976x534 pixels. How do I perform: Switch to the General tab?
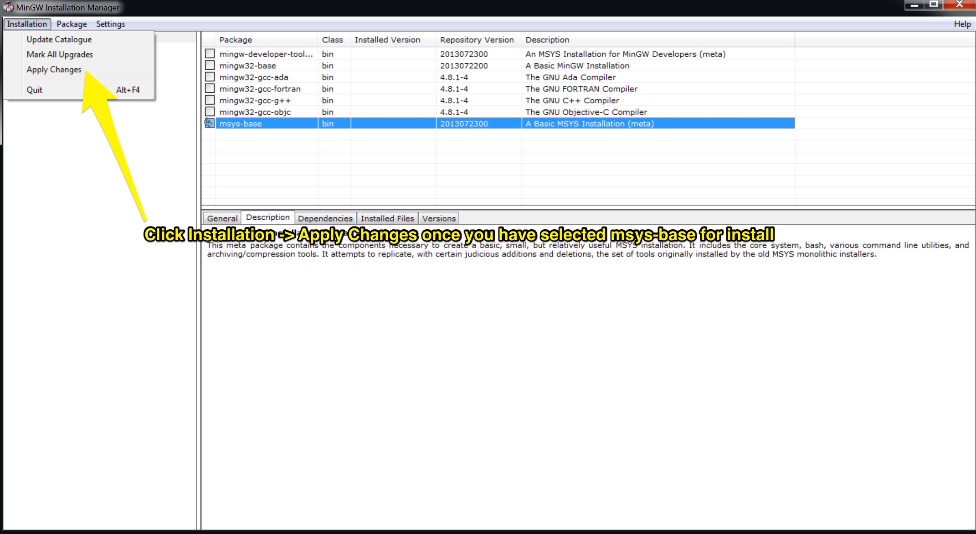(x=222, y=218)
